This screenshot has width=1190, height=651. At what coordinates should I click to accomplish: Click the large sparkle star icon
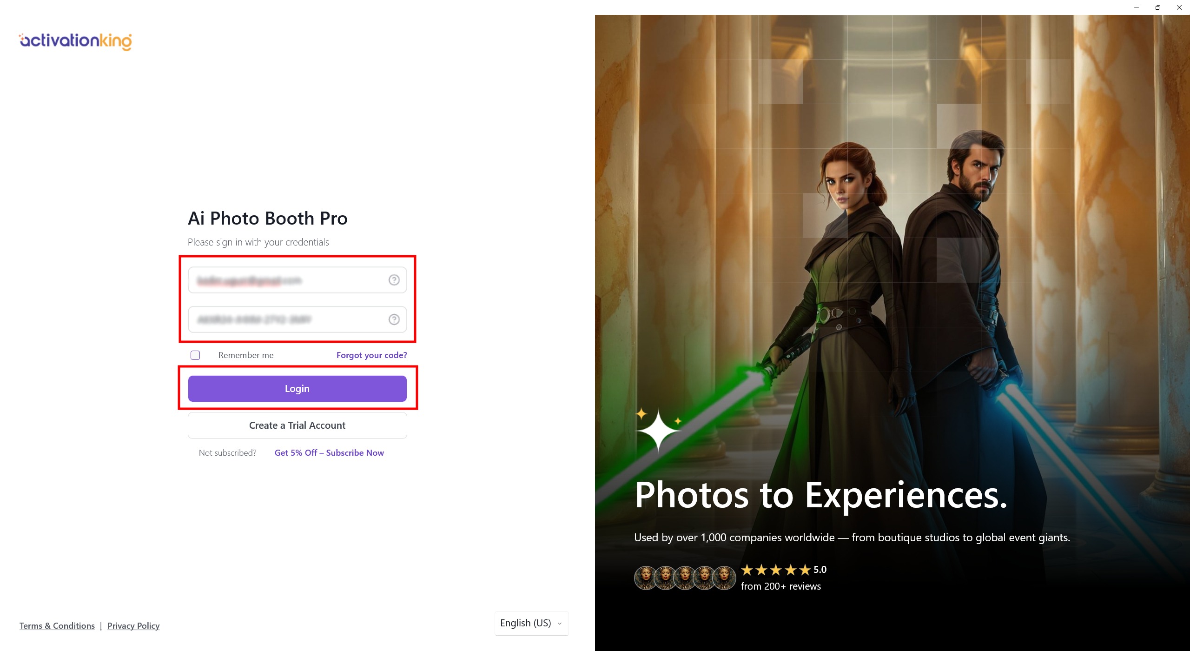tap(658, 431)
